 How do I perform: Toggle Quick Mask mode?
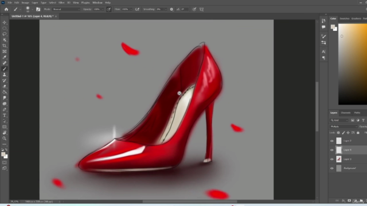pyautogui.click(x=5, y=163)
